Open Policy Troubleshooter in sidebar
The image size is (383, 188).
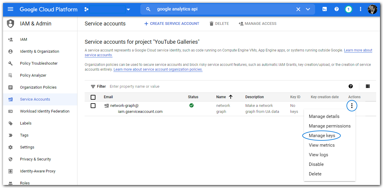(x=39, y=63)
